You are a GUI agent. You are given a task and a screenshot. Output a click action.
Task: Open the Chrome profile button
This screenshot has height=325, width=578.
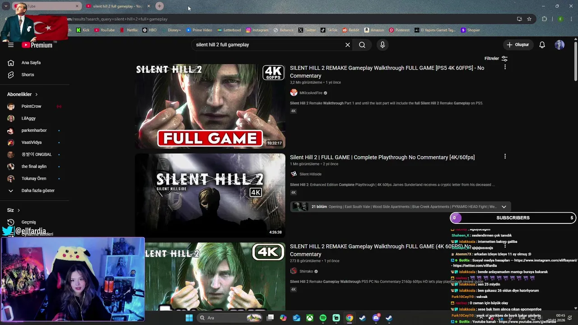560,19
